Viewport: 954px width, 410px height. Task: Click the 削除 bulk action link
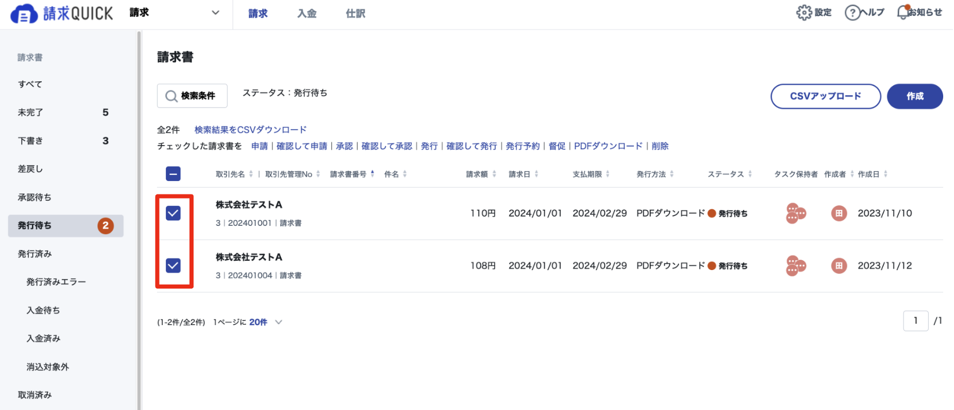click(660, 146)
